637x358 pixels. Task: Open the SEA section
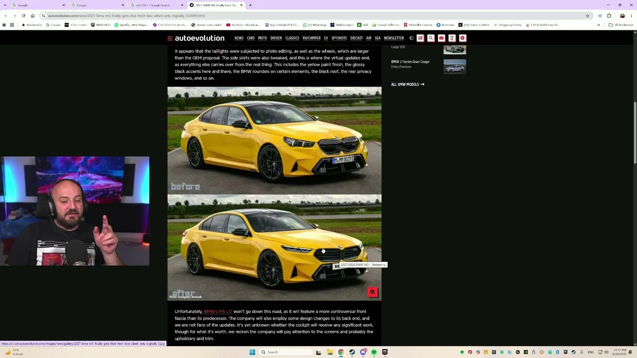(x=378, y=38)
